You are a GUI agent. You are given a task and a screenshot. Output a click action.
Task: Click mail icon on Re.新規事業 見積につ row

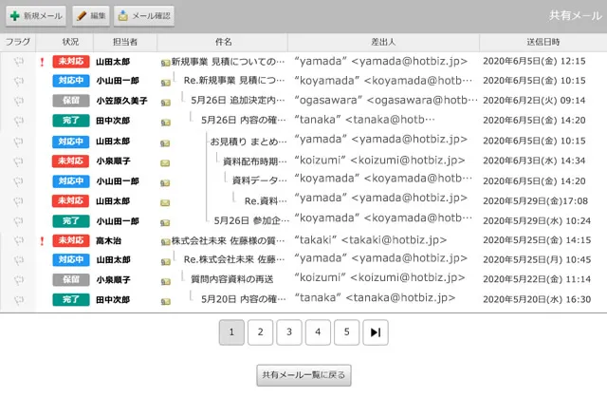[165, 83]
